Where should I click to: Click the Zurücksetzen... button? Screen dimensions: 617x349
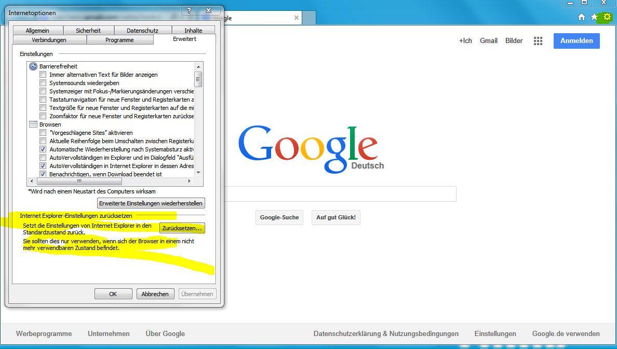pyautogui.click(x=182, y=228)
